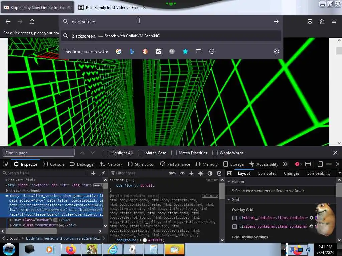The image size is (342, 256).
Task: Expand the div class="container" node
Action: [11, 225]
